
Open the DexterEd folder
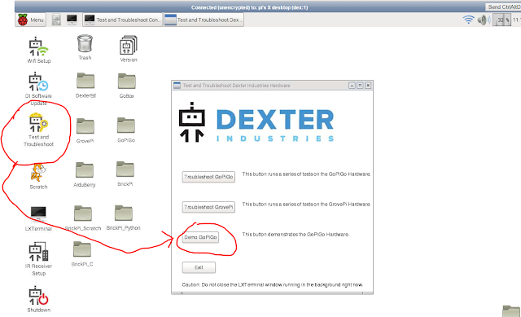tap(85, 85)
